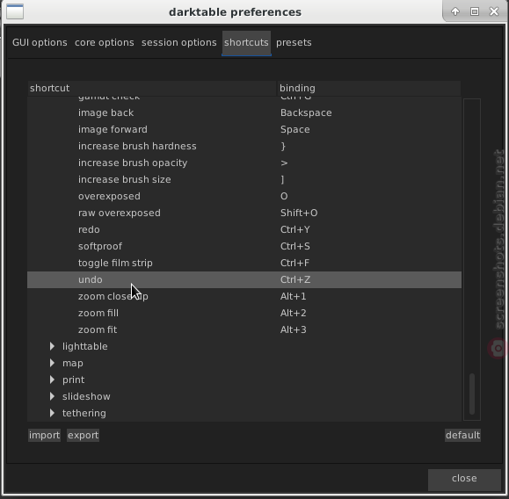This screenshot has height=499, width=509.
Task: Maximize the darktable preferences window
Action: click(475, 11)
